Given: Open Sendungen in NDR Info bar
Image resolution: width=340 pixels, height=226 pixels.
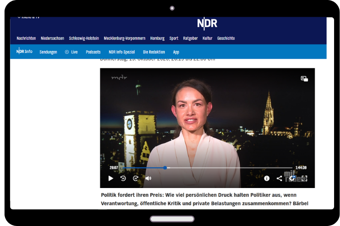Looking at the screenshot, I should coord(48,52).
